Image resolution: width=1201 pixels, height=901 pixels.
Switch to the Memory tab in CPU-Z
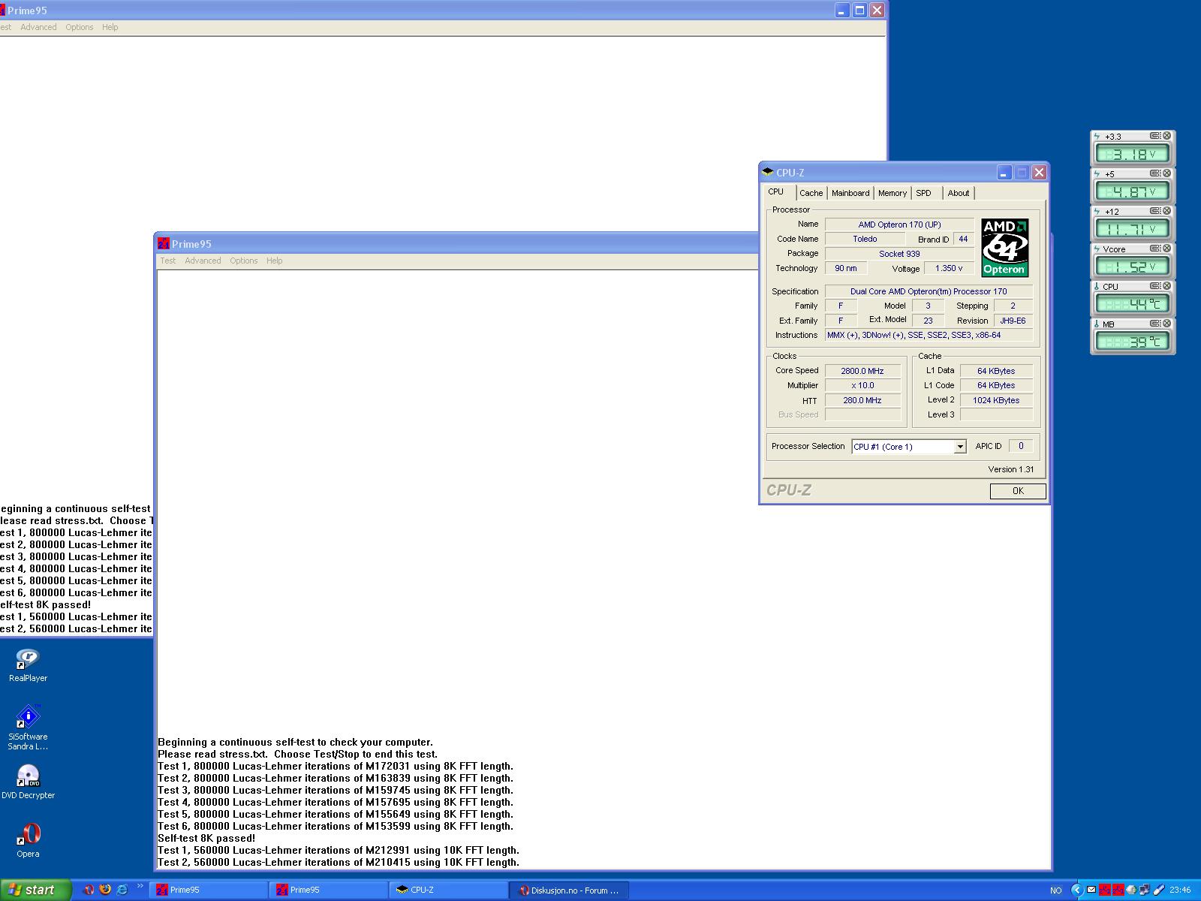tap(892, 193)
